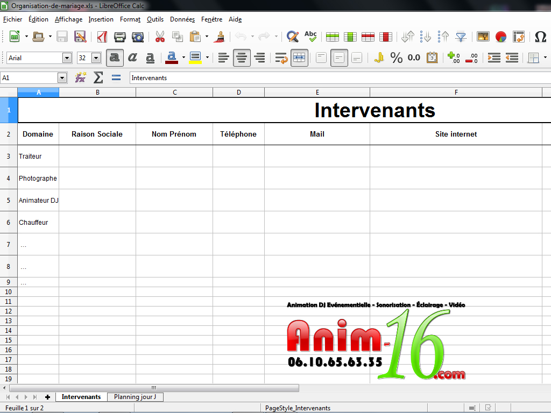
Task: Format as Currency coins icon
Action: pos(379,58)
